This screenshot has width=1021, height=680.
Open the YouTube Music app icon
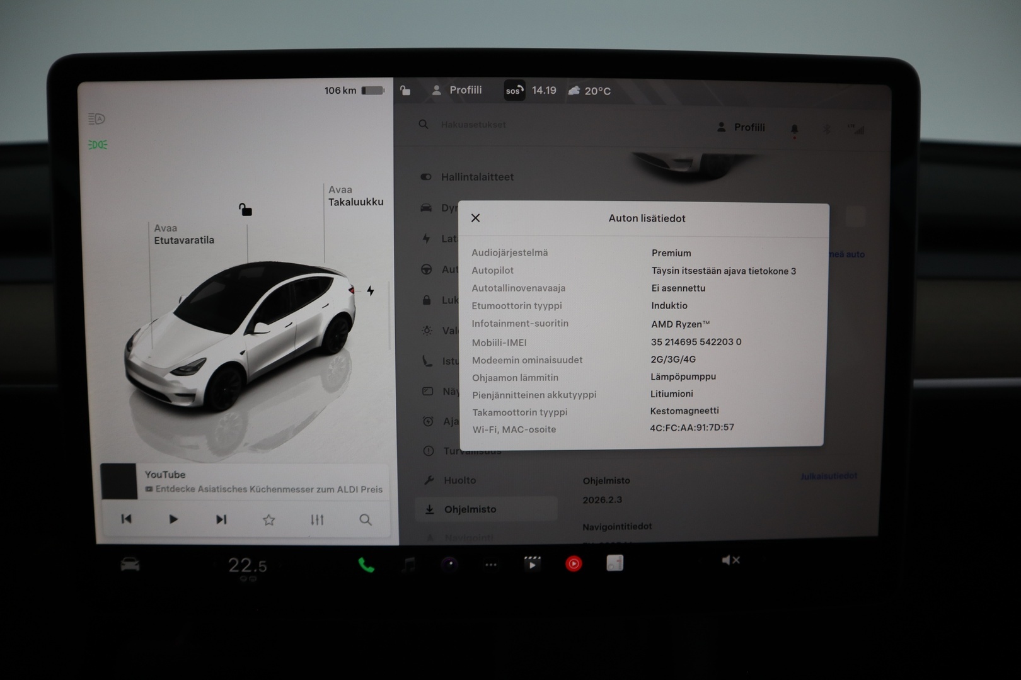574,564
